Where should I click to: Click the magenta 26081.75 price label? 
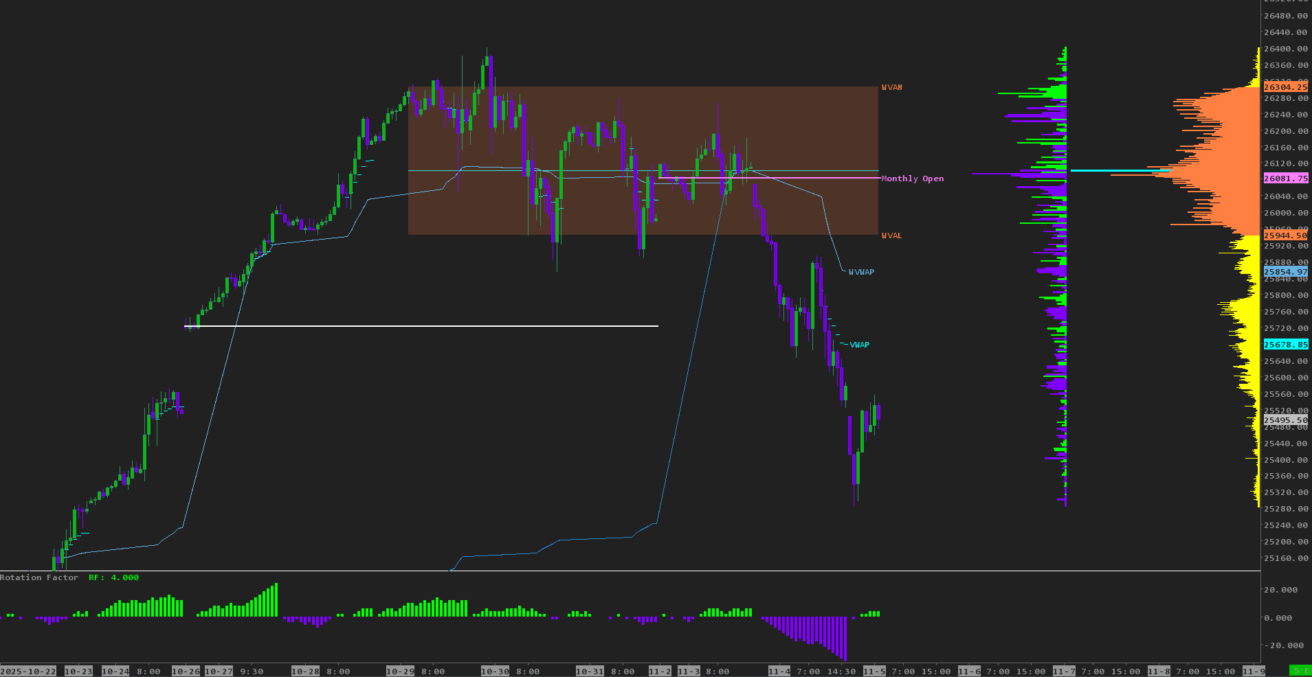[1286, 179]
